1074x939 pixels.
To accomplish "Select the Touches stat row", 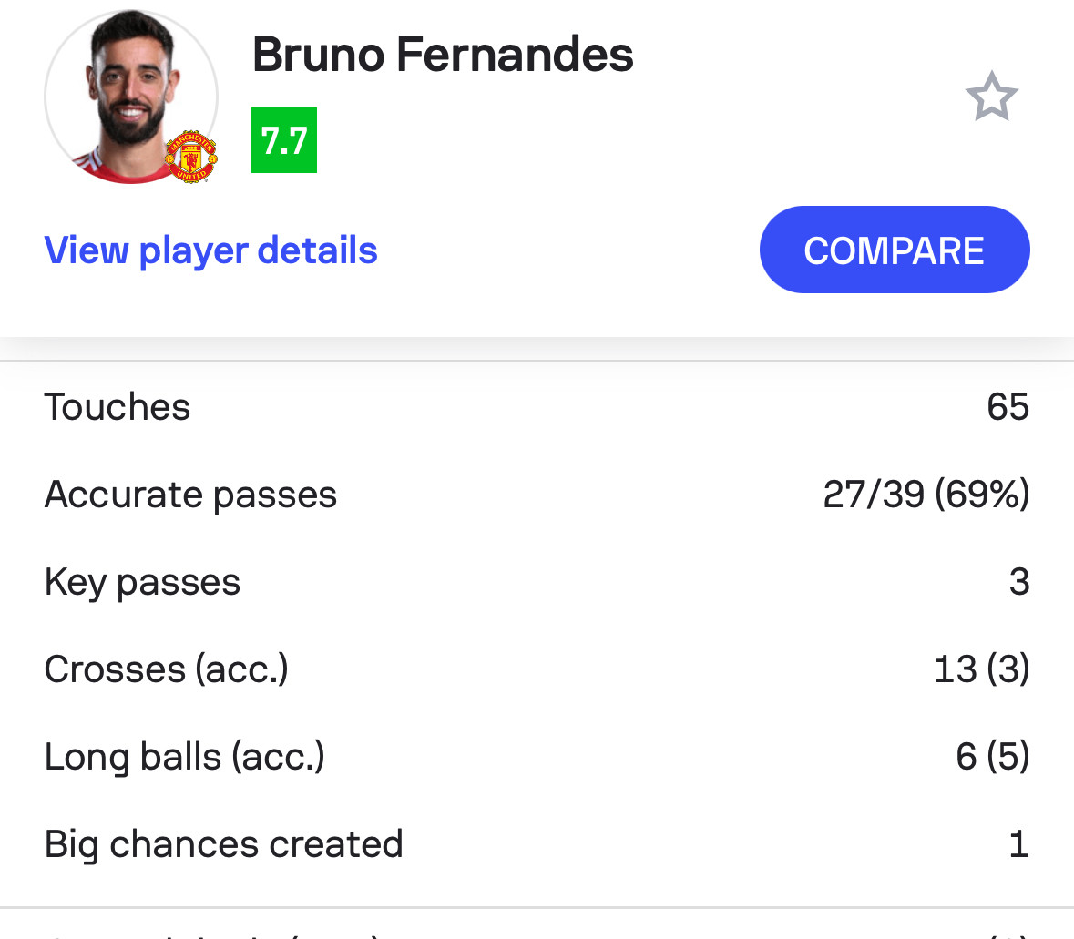I will click(x=537, y=407).
